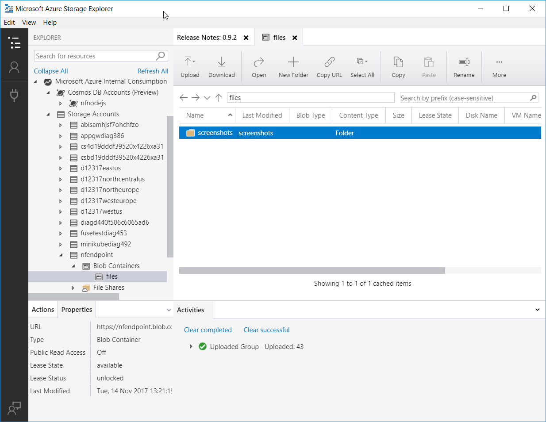Open the Explorer view sidebar icon
The width and height of the screenshot is (546, 422).
coord(14,42)
